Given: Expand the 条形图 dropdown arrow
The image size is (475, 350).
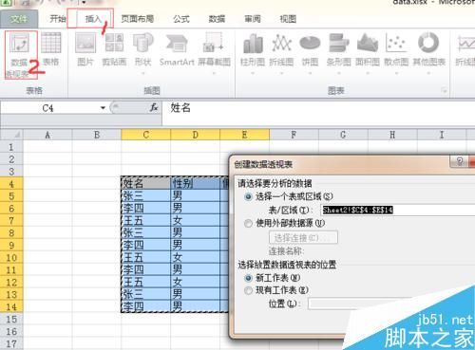Looking at the screenshot, I should 338,73.
